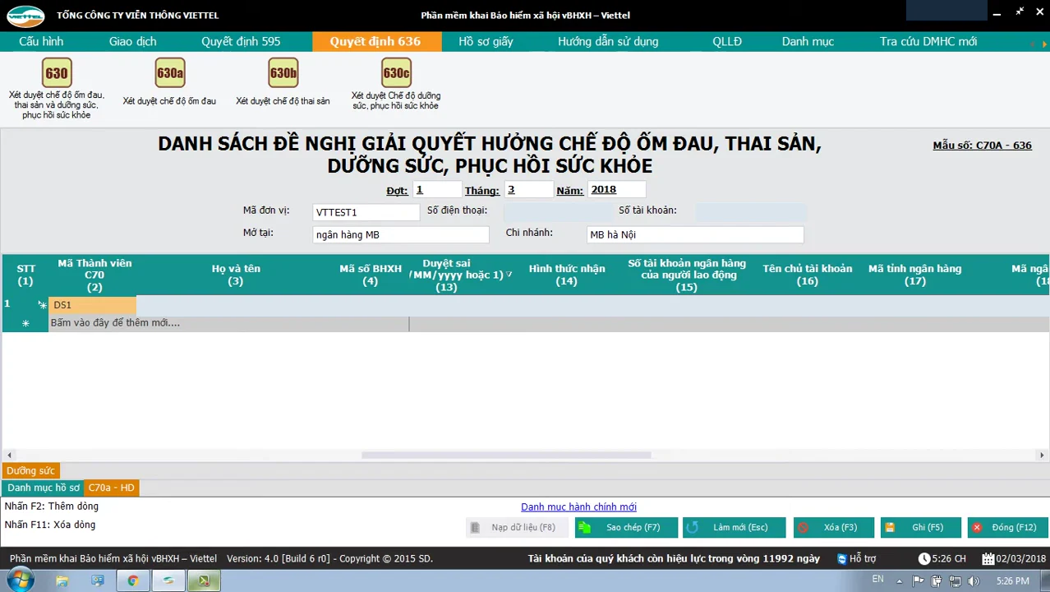1050x592 pixels.
Task: Open the 630b maternity benefit approval icon
Action: (x=283, y=73)
